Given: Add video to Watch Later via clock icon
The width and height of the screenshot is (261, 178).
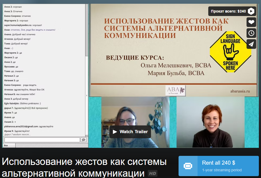Looking at the screenshot, I should pos(251,33).
